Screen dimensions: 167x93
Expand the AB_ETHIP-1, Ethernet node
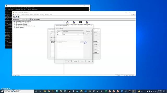pyautogui.click(x=15, y=25)
